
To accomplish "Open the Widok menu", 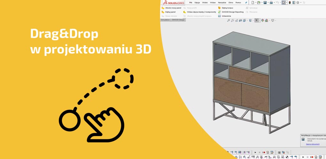I will click(x=205, y=3).
